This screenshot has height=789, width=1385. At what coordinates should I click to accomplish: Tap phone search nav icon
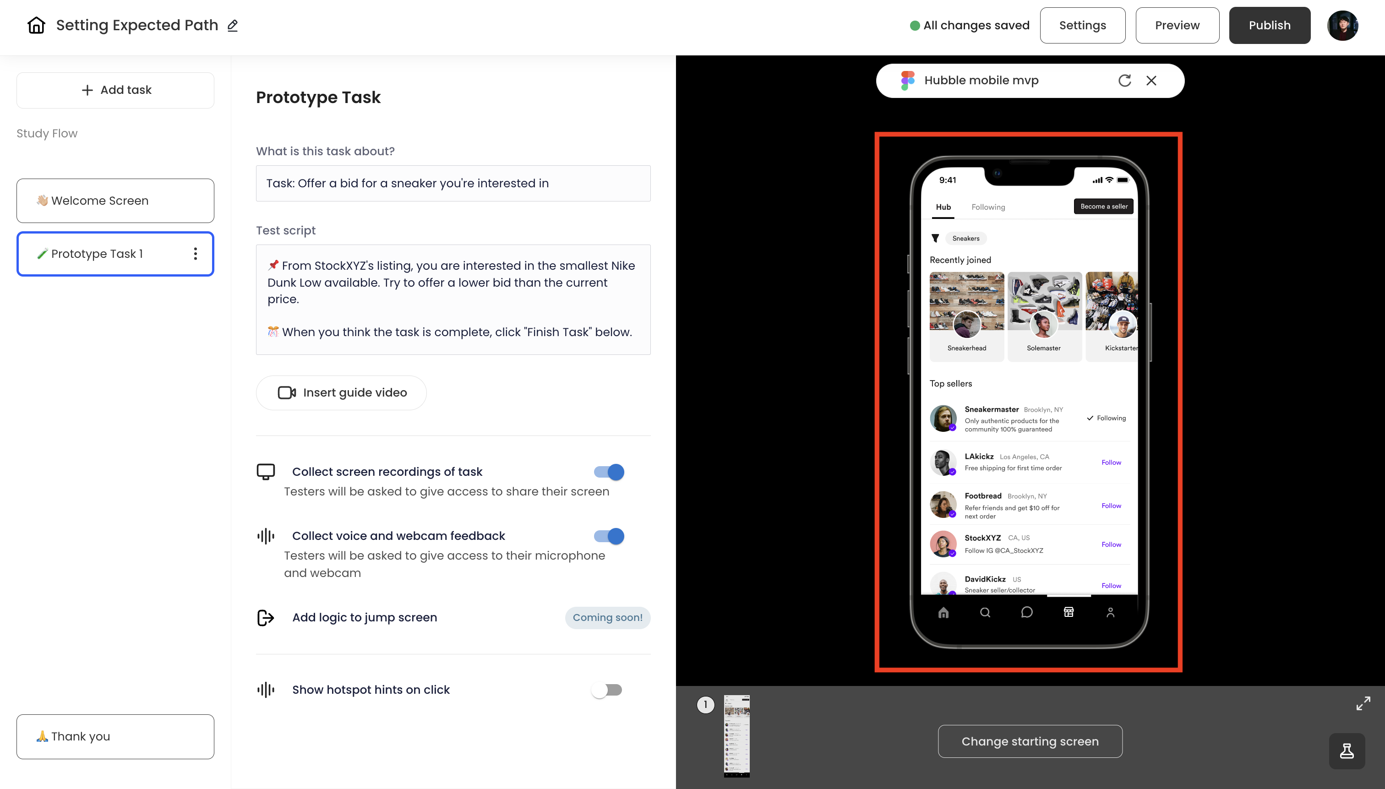tap(985, 612)
